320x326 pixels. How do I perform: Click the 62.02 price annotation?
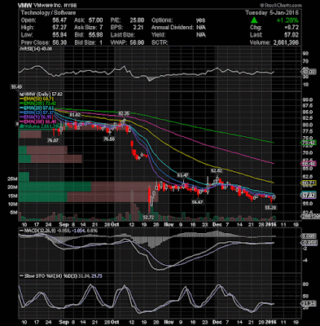click(217, 170)
